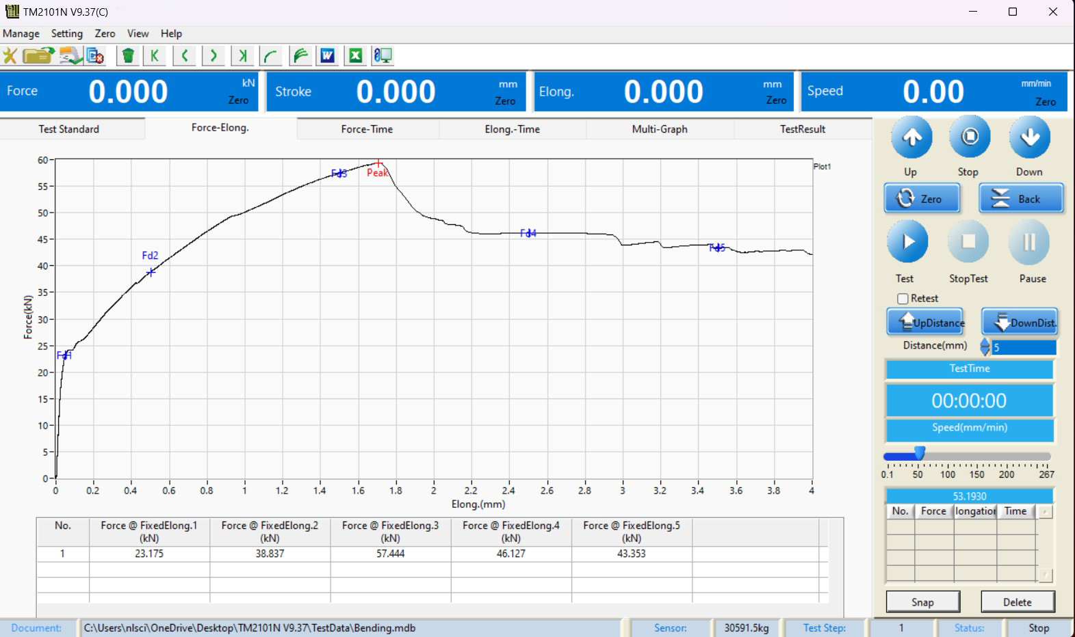This screenshot has height=637, width=1075.
Task: Export data with the Excel icon
Action: pyautogui.click(x=356, y=56)
